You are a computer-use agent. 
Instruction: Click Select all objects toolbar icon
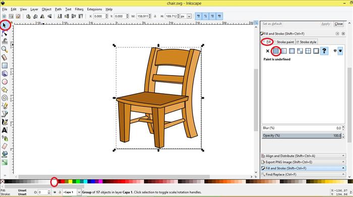coord(4,16)
